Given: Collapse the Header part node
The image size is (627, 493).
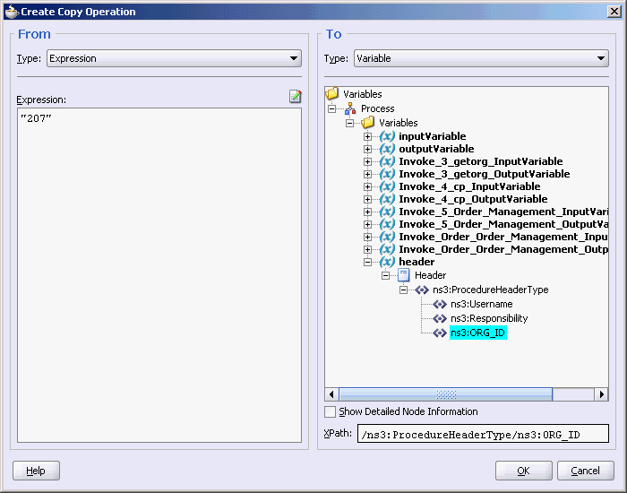Looking at the screenshot, I should (x=386, y=275).
